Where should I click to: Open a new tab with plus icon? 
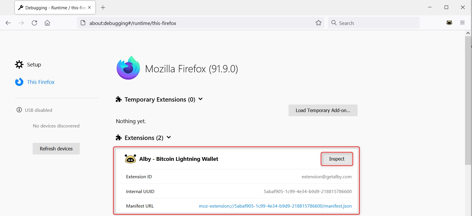tap(103, 8)
